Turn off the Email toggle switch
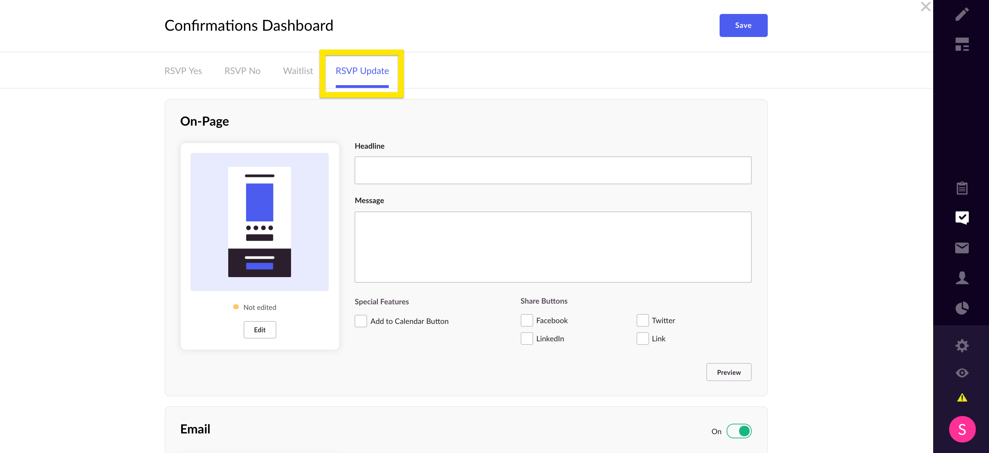Viewport: 989px width, 453px height. click(x=739, y=431)
